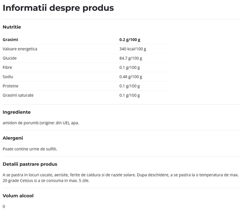Select the "Fibre" nutrition row label
The width and height of the screenshot is (244, 213).
click(x=7, y=67)
